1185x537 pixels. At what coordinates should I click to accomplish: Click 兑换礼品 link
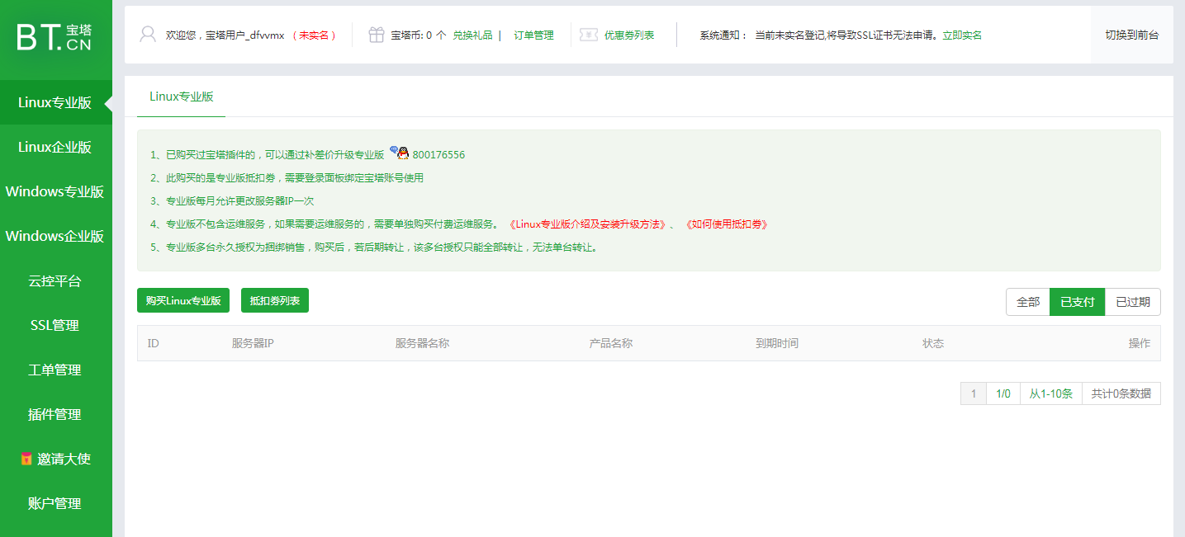point(472,35)
